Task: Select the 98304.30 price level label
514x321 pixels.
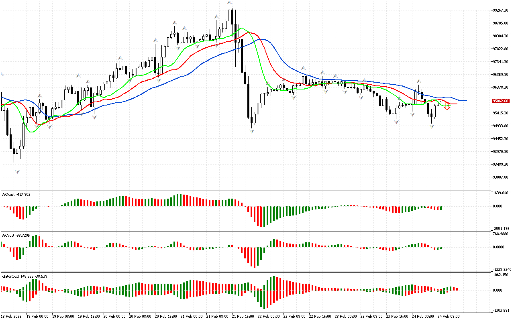Action: (x=501, y=36)
